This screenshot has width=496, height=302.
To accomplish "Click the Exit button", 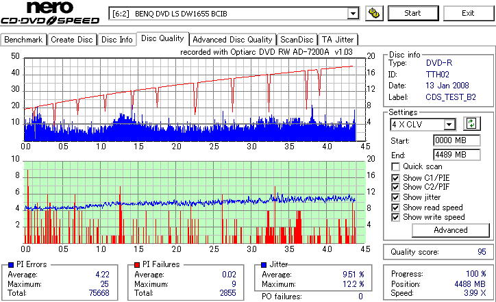I will 468,13.
